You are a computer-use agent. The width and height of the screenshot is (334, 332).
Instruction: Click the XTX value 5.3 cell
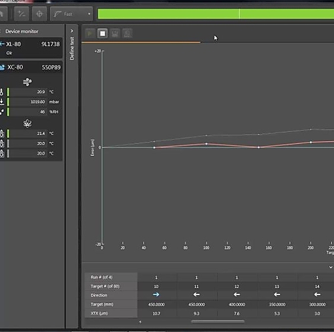pyautogui.click(x=277, y=313)
